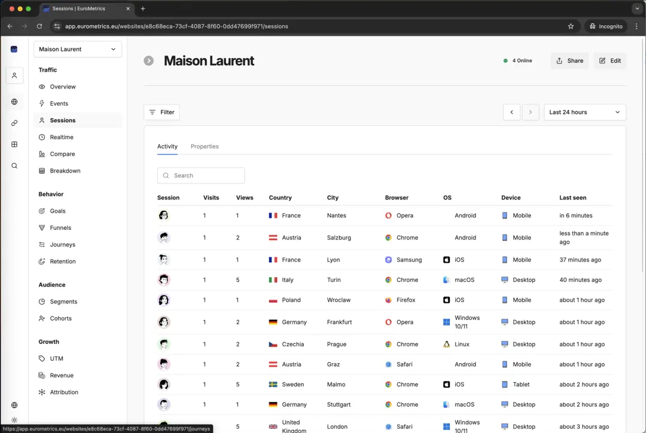
Task: Click the Malmo city cell
Action: [336, 385]
